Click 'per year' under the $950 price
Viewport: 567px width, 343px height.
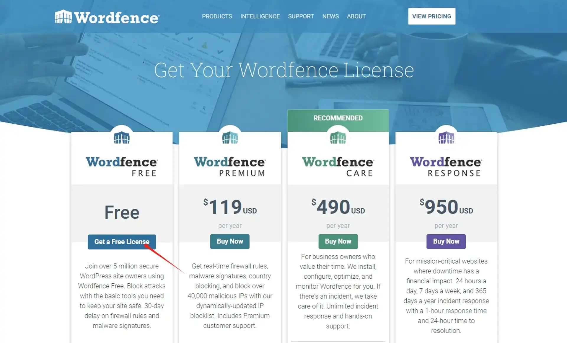click(446, 226)
